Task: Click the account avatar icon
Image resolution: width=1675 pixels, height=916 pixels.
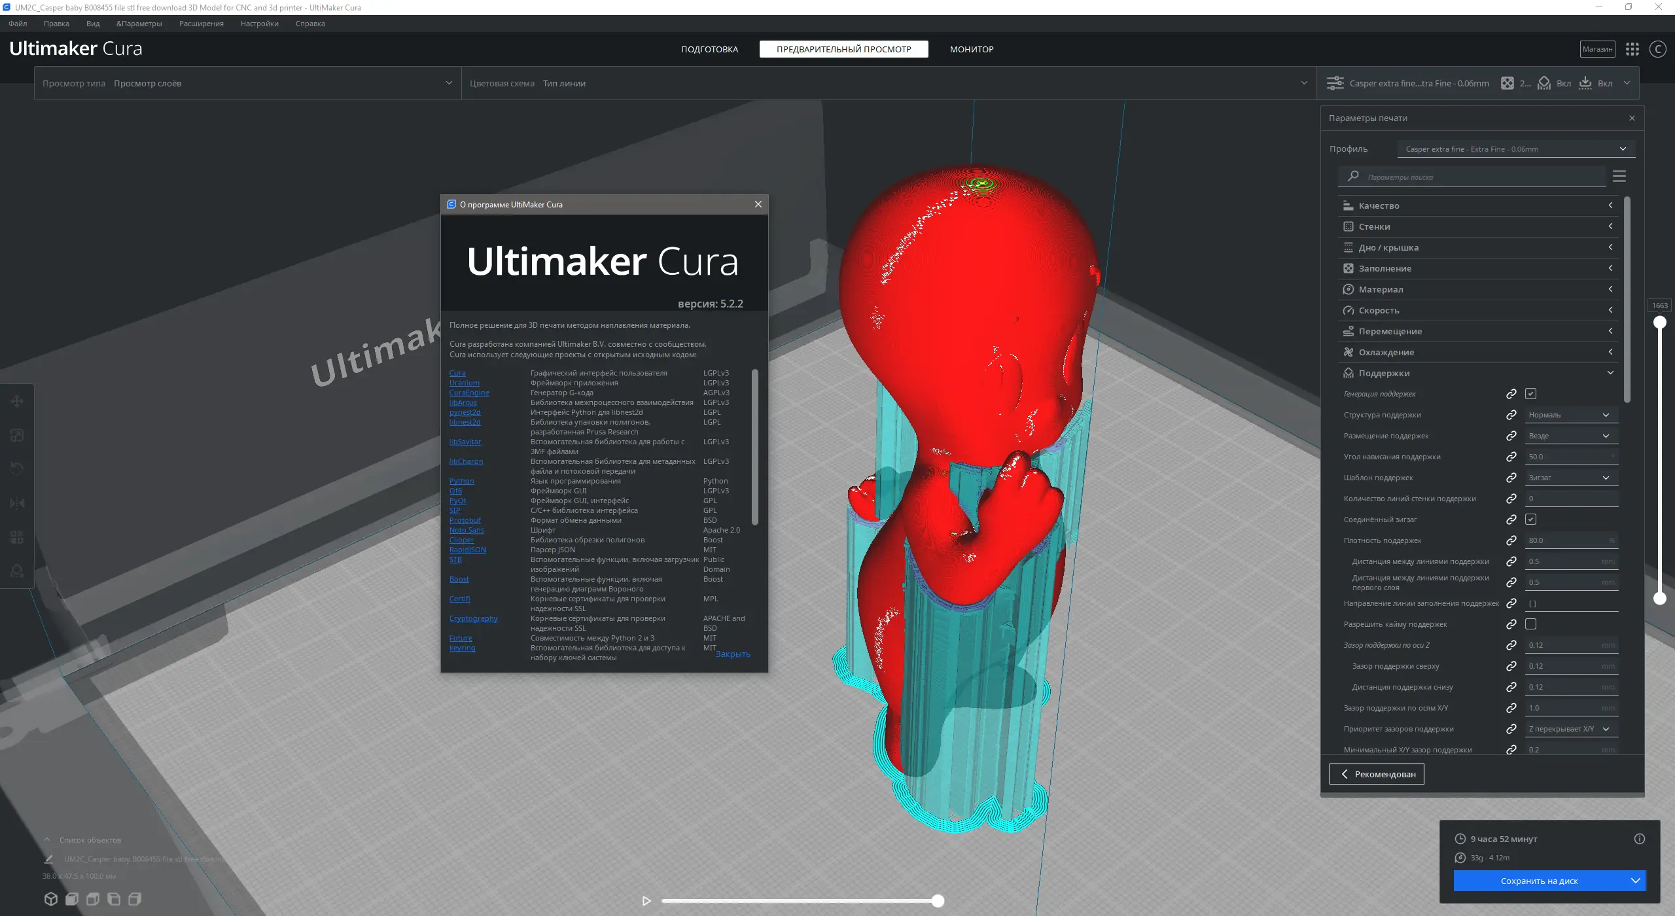Action: (x=1657, y=49)
